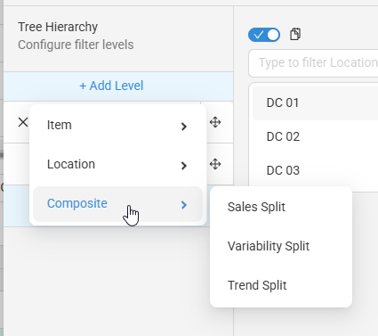Click the copy clipboard icon near toggle
Screen dimensions: 378x336
295,34
